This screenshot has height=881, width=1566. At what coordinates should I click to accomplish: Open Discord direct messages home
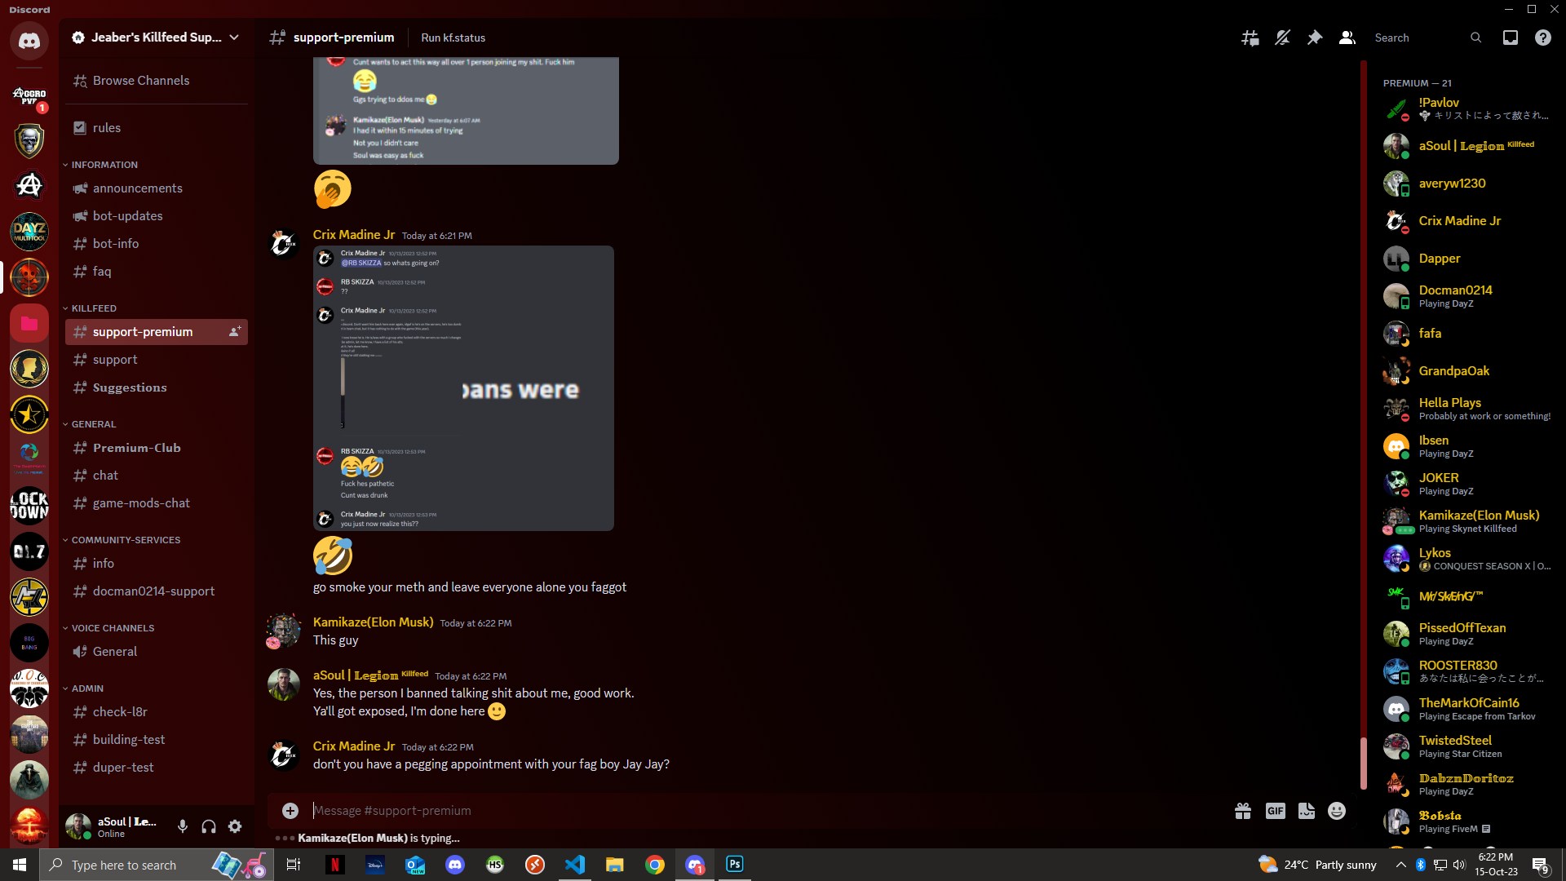tap(29, 41)
